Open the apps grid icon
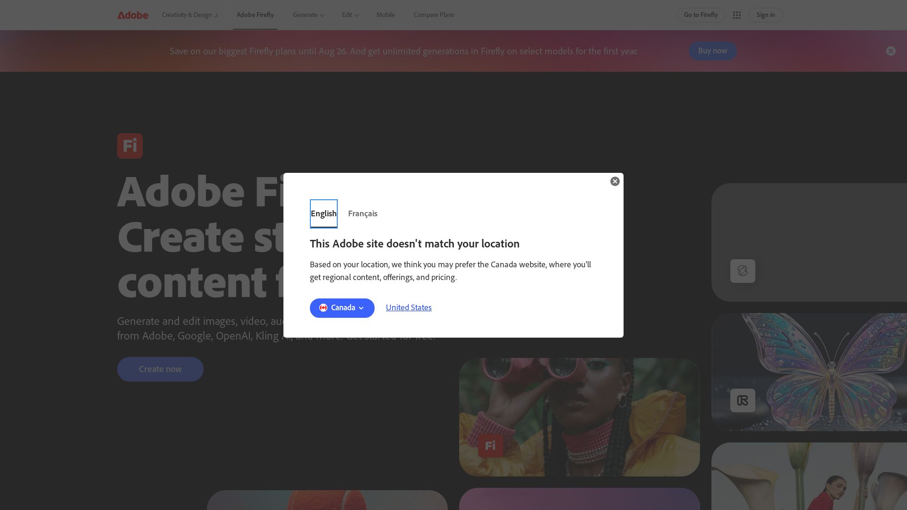 (x=736, y=15)
